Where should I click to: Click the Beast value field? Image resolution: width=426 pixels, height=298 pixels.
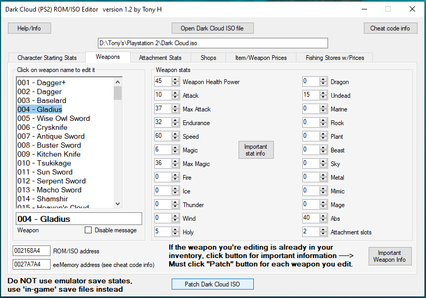[311, 149]
